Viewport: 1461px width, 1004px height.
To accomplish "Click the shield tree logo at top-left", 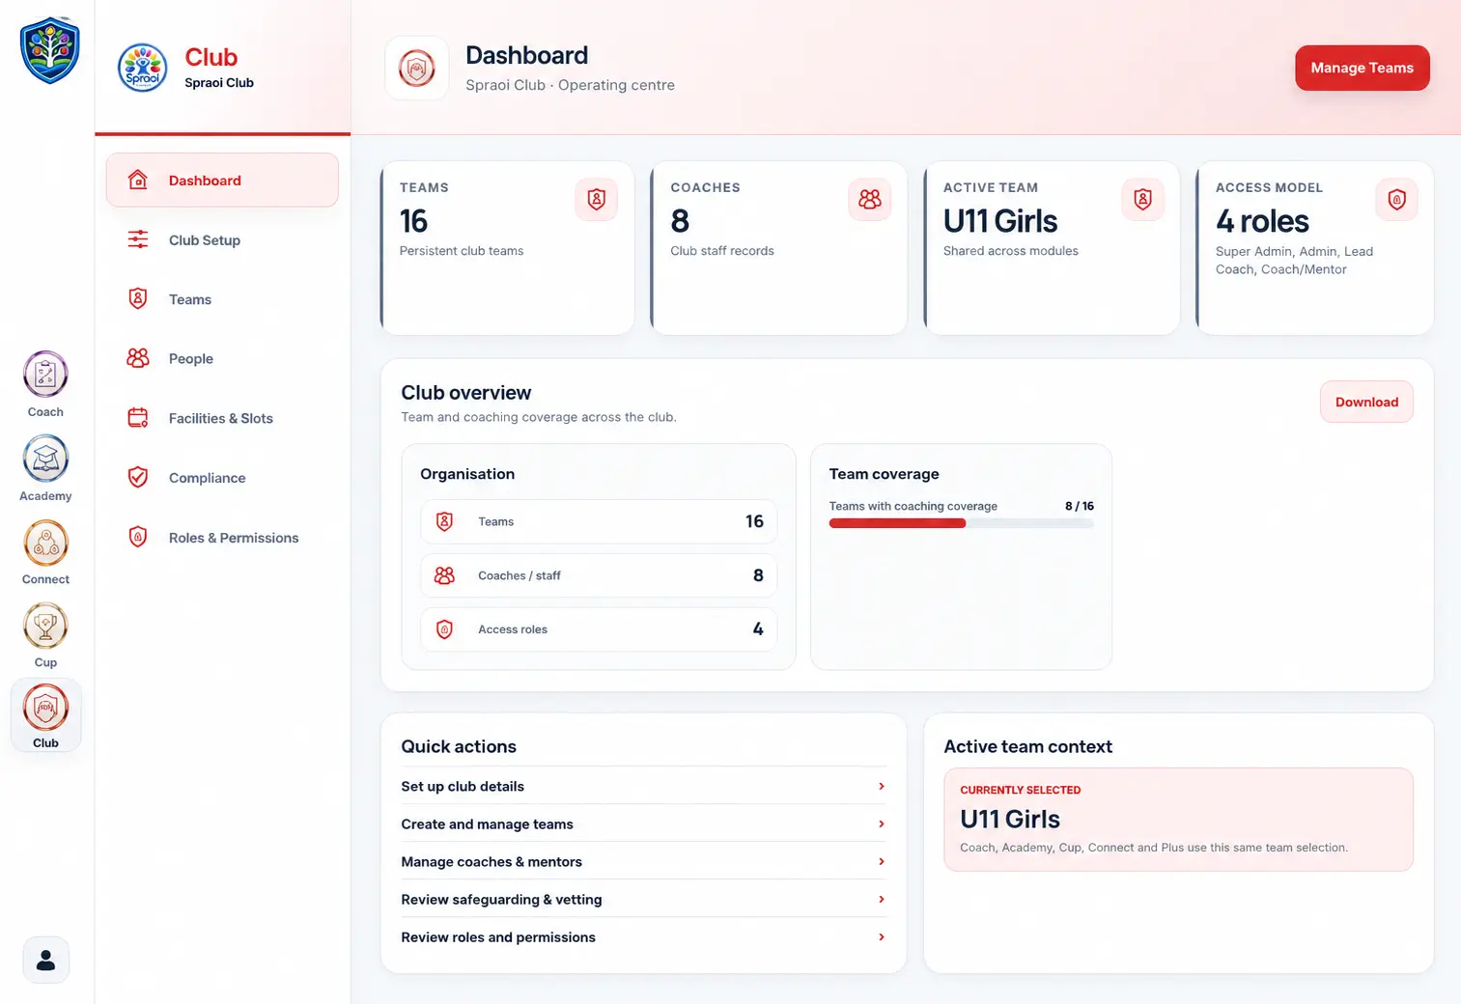I will 49,50.
